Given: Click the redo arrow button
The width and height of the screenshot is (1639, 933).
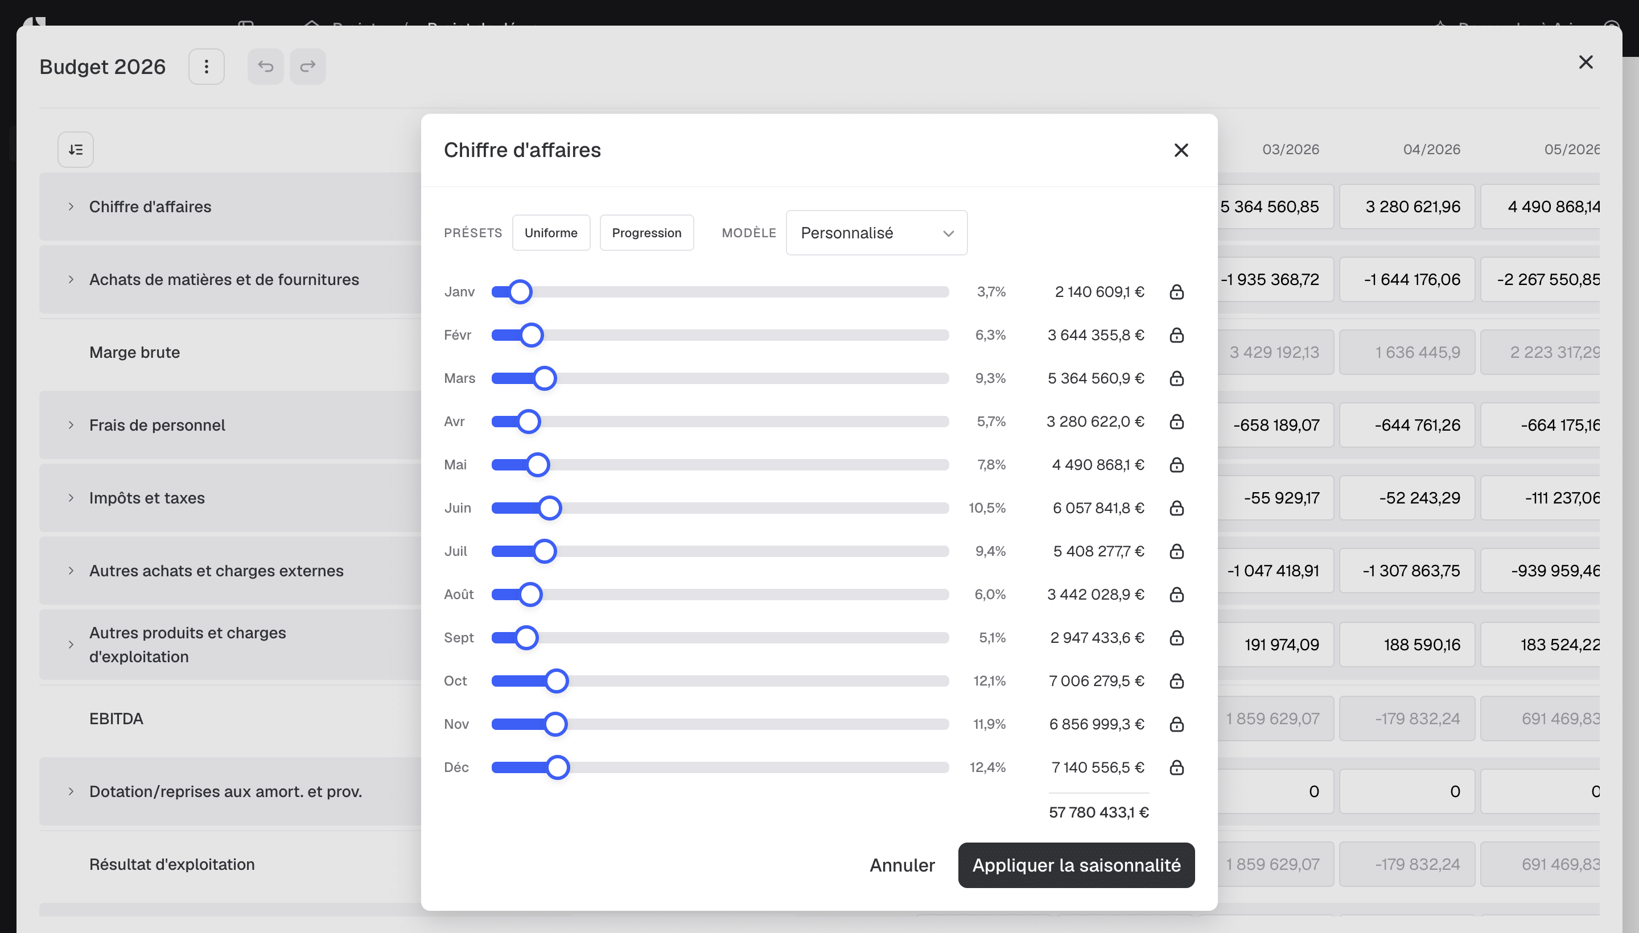Looking at the screenshot, I should [x=308, y=67].
